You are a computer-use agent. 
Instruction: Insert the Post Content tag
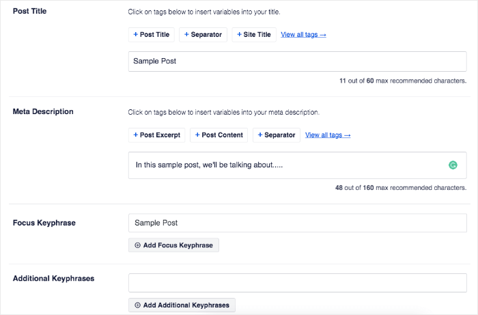click(x=219, y=135)
